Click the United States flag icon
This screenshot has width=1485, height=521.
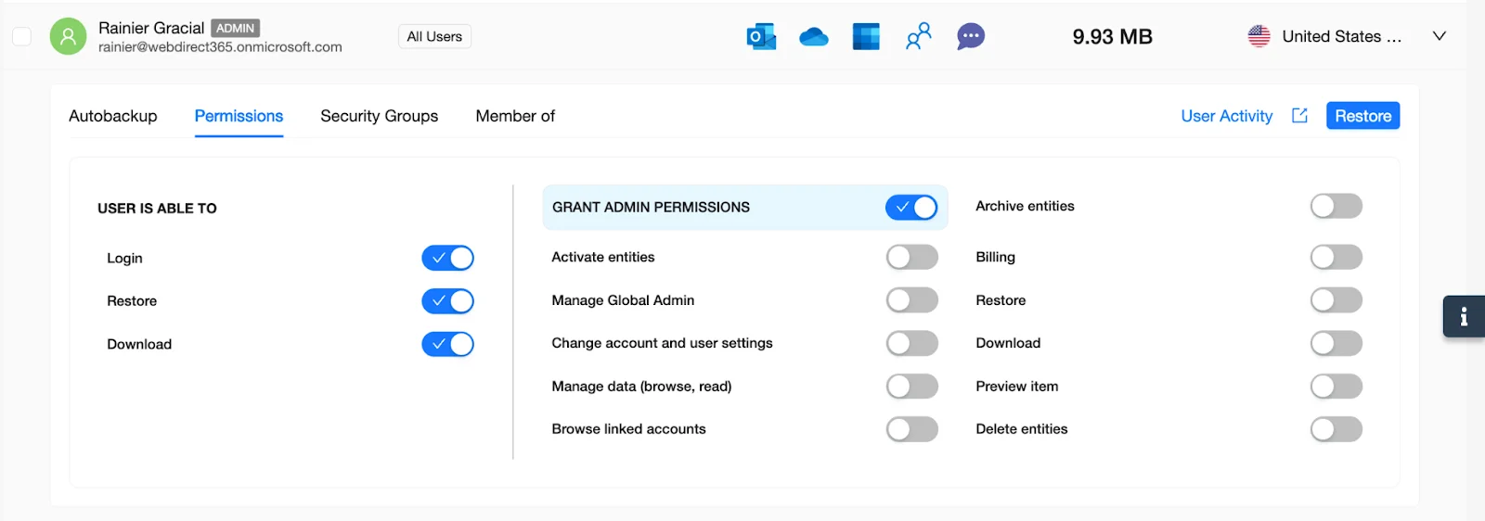tap(1259, 36)
